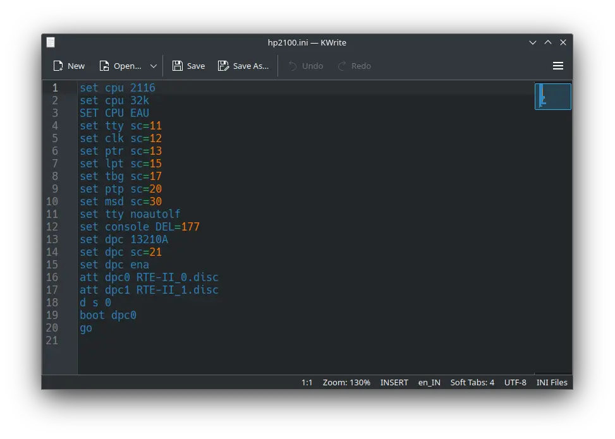Image resolution: width=615 pixels, height=439 pixels.
Task: Click line number 12 in gutter
Action: (52, 227)
